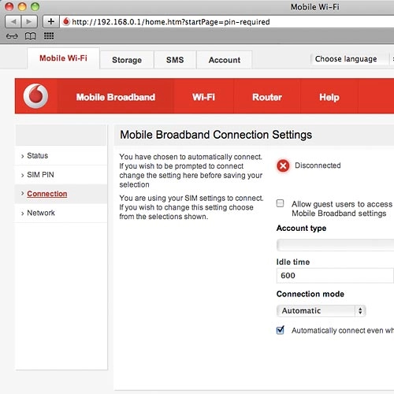394x394 pixels.
Task: Click the Idle time label
Action: coord(293,262)
